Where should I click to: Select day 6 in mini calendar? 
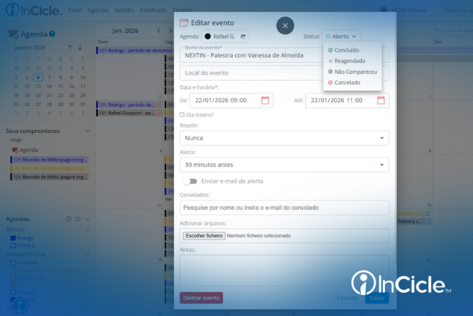tap(38, 77)
